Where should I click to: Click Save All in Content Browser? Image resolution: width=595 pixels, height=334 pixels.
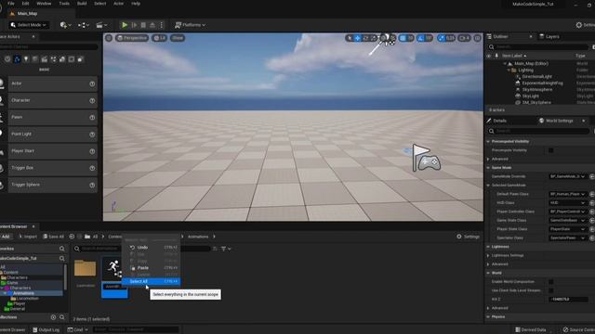[53, 237]
